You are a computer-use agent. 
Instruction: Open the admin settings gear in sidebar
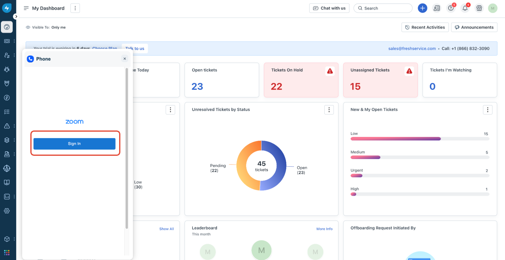(x=7, y=211)
